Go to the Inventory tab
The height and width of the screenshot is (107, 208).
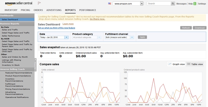(x=11, y=10)
